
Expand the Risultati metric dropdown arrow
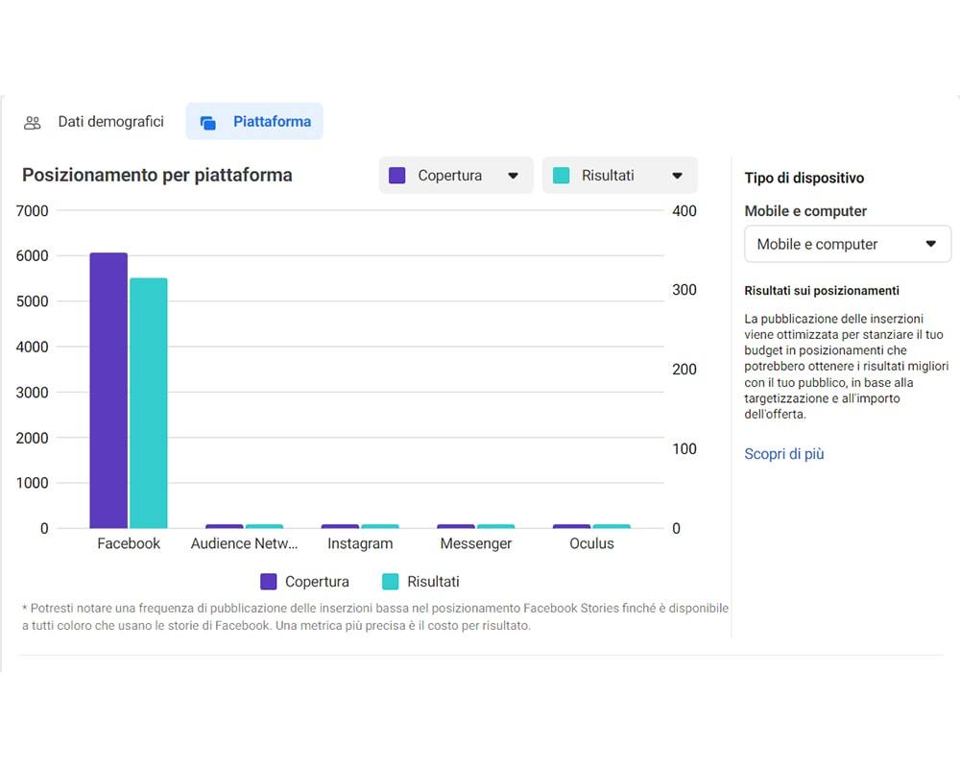677,176
